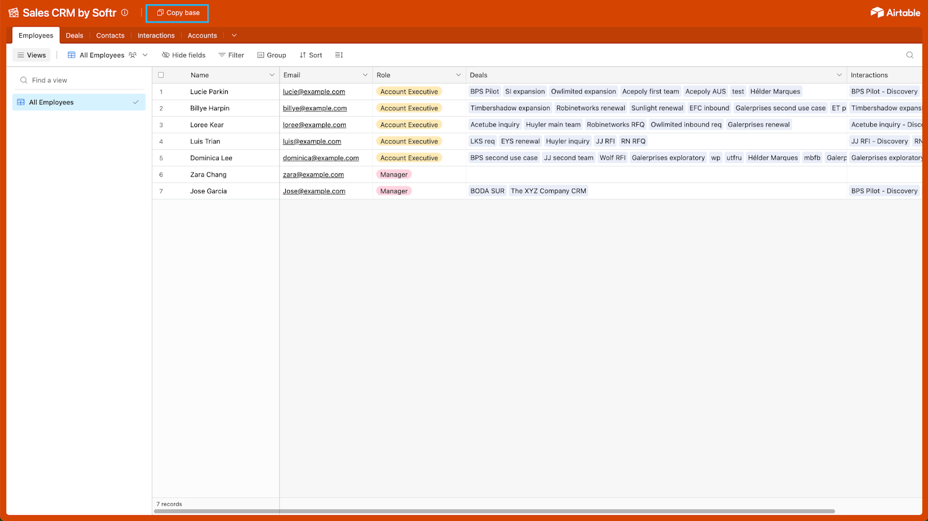Click the checkmark on All Employees sidebar view
Image resolution: width=928 pixels, height=521 pixels.
point(136,102)
